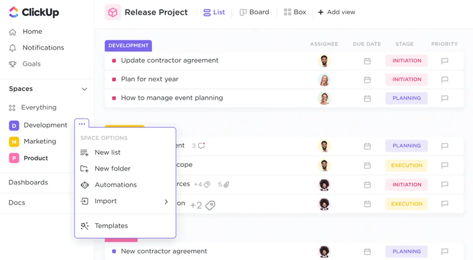Open the comment icon on Update contractor agreement
Viewport: 473px width, 260px height.
(445, 61)
